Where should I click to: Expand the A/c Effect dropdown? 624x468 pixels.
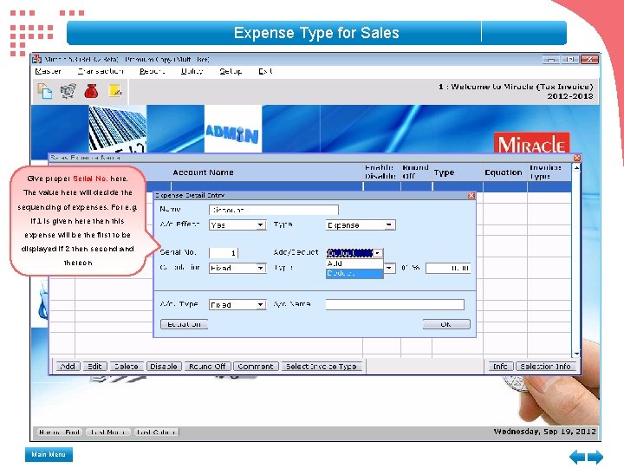pyautogui.click(x=260, y=225)
